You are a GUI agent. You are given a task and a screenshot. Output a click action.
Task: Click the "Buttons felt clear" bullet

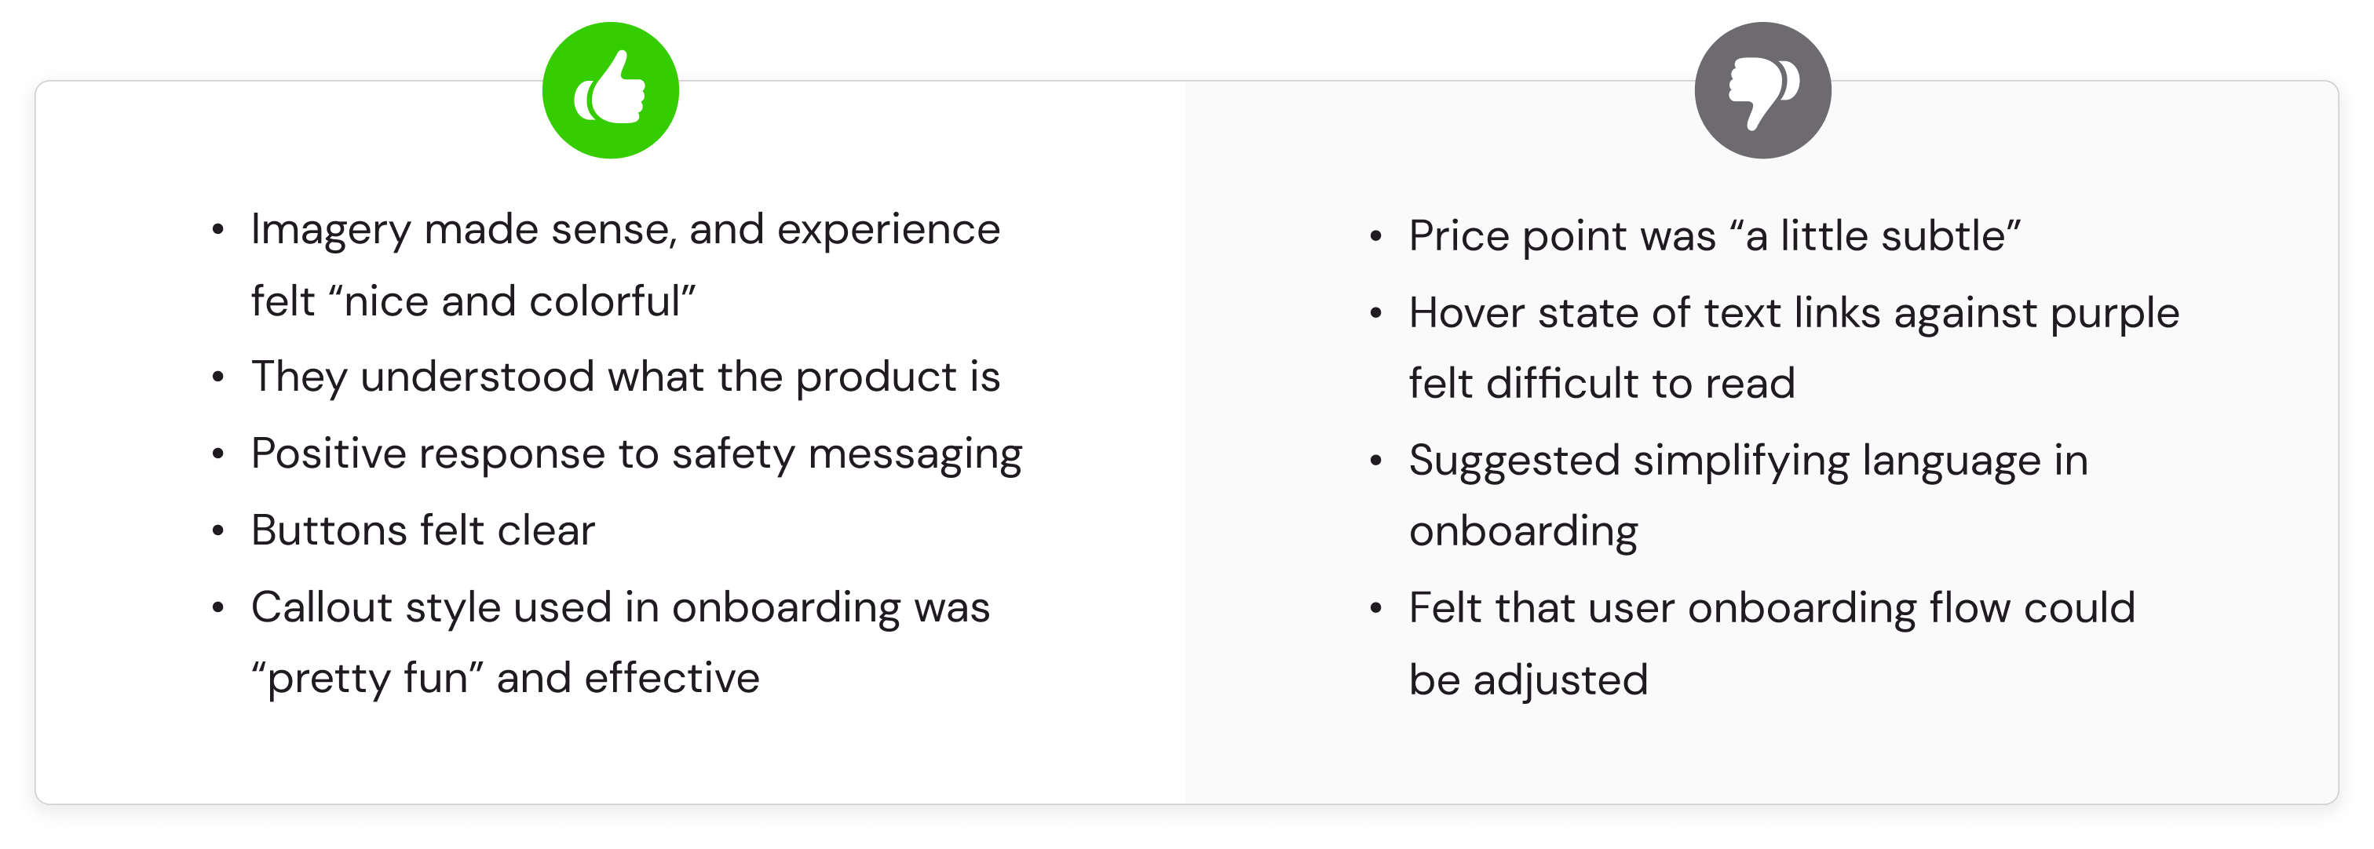(x=423, y=530)
